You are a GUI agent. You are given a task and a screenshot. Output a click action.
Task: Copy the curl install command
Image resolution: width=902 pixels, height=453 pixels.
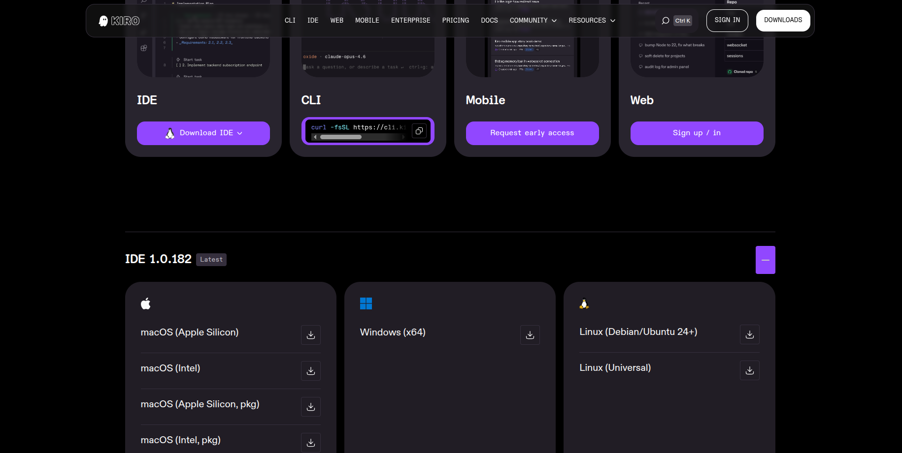[419, 131]
